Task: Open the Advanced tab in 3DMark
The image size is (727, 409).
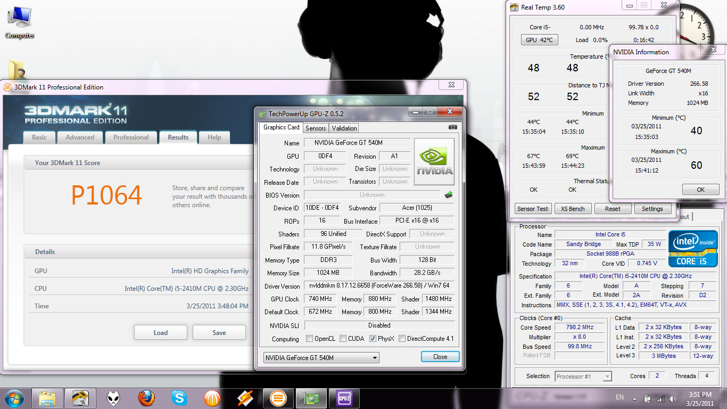Action: coord(80,137)
